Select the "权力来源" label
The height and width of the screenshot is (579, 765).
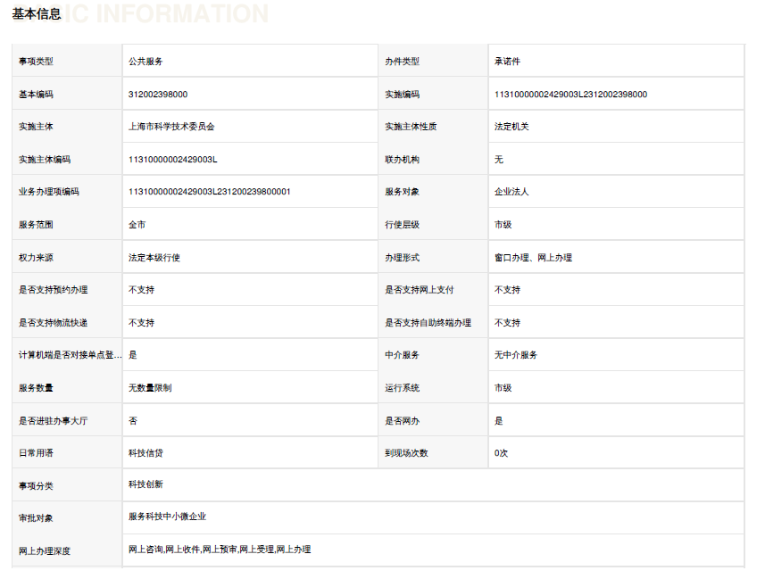pos(36,258)
